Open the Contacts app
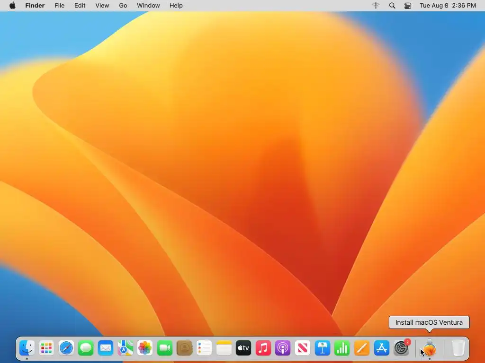Screen dimensions: 485x363 [184, 348]
